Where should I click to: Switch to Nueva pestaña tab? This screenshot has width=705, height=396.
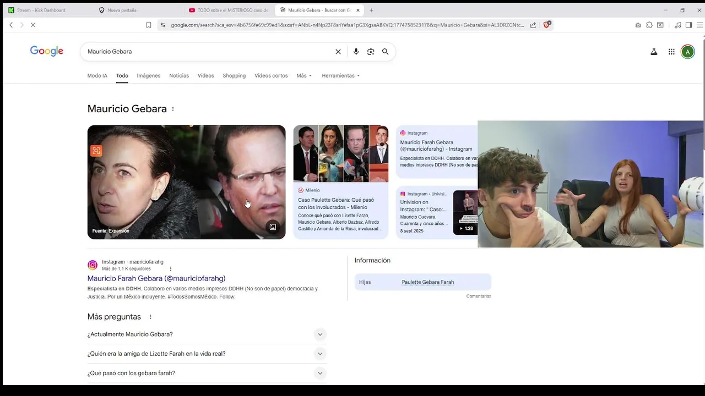137,10
